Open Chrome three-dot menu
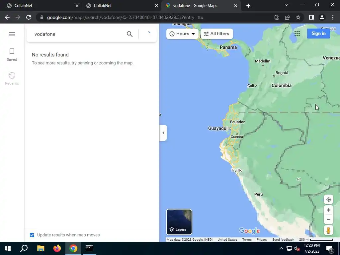The width and height of the screenshot is (340, 255). tap(333, 17)
